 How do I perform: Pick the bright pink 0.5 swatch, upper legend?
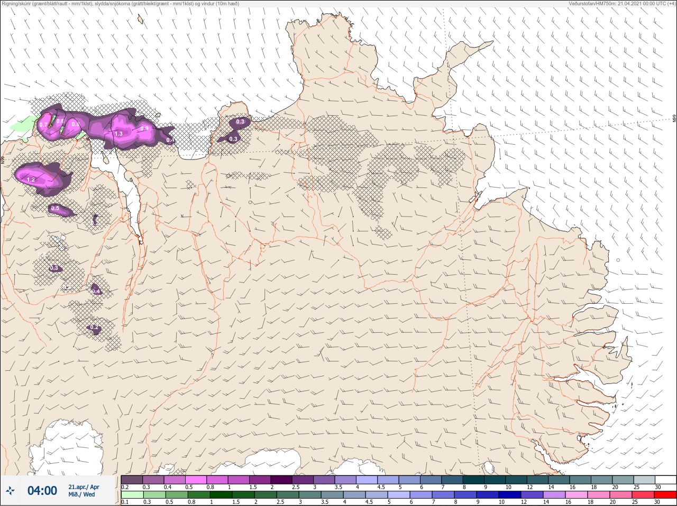196,480
